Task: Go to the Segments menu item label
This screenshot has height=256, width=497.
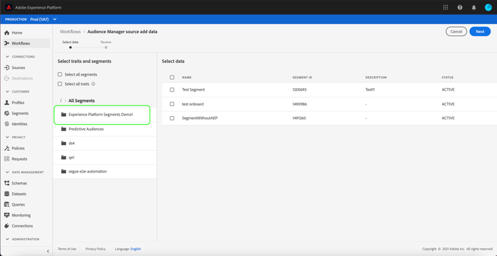Action: (x=20, y=113)
